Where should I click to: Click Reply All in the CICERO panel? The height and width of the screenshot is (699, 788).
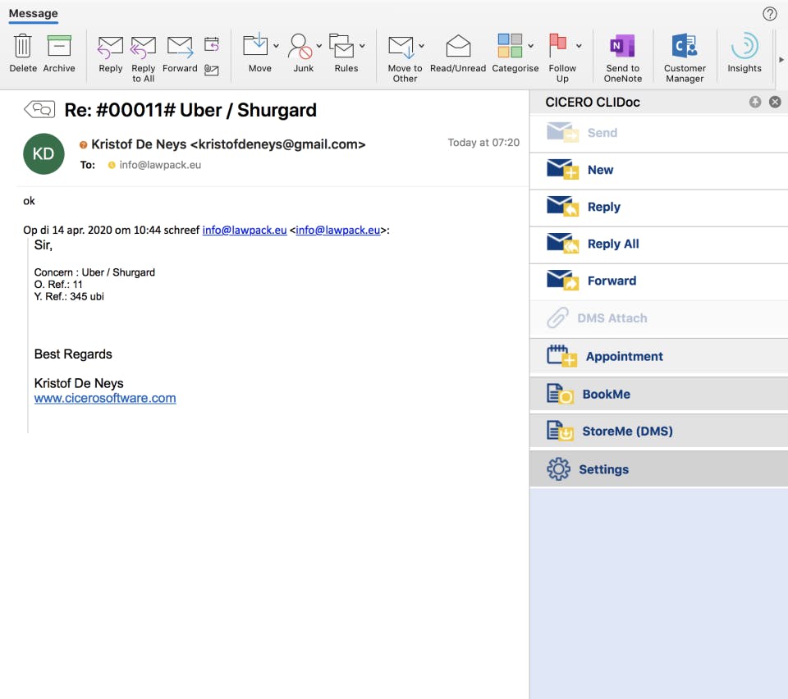pyautogui.click(x=659, y=244)
